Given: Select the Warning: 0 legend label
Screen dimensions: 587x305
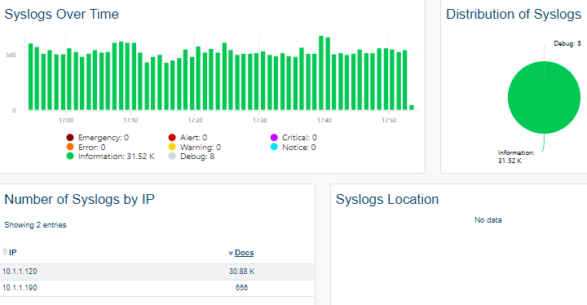Looking at the screenshot, I should pyautogui.click(x=201, y=148).
